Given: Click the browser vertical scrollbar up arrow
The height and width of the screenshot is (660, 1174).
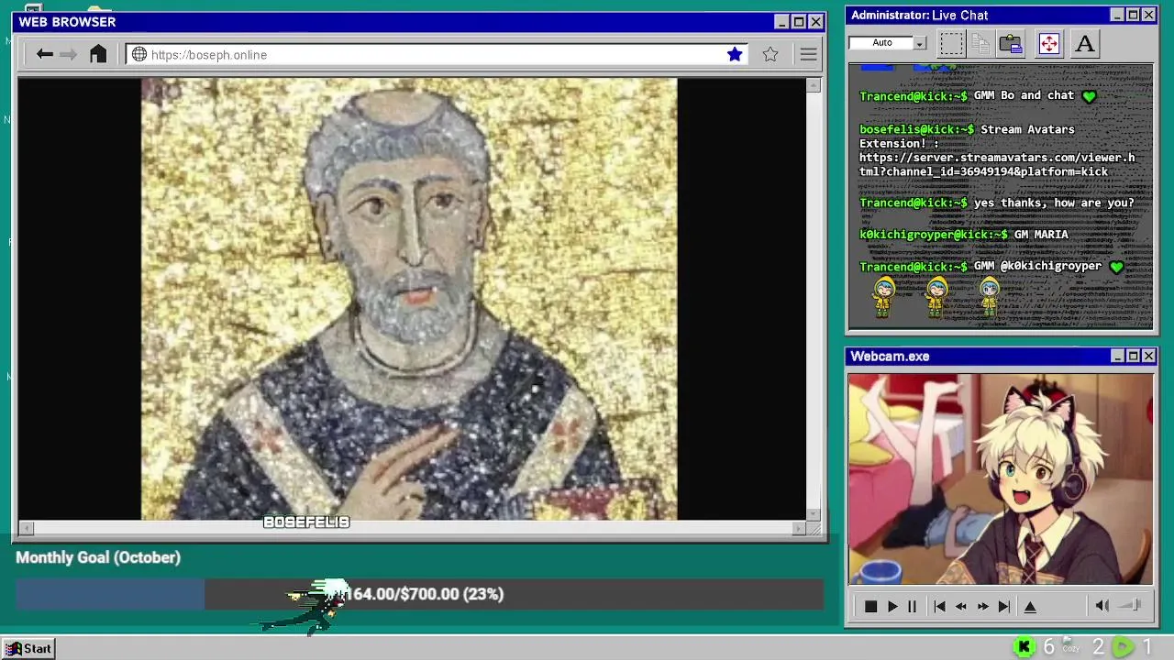Looking at the screenshot, I should pyautogui.click(x=814, y=85).
